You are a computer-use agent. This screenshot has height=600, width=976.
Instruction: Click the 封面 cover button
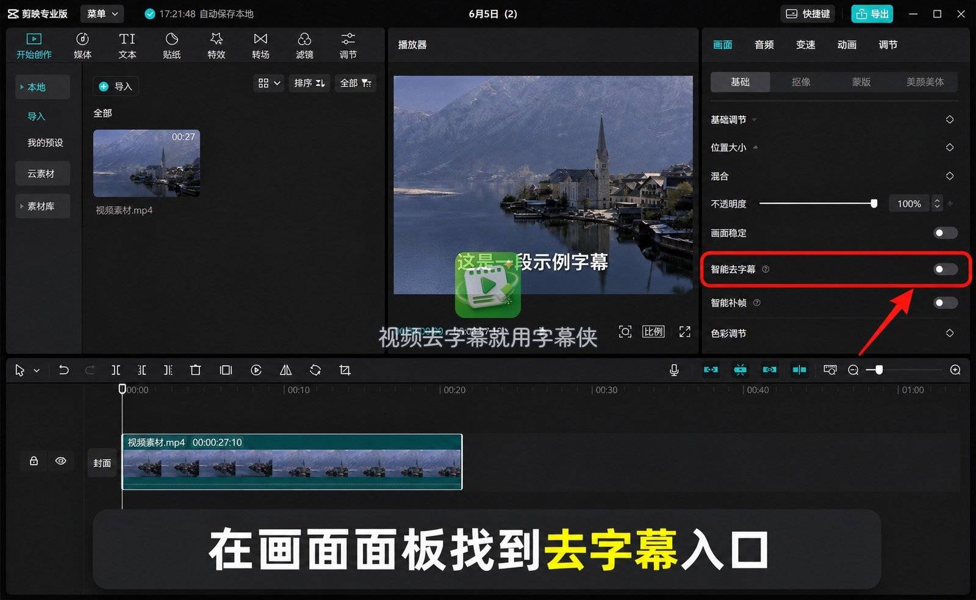pos(102,463)
